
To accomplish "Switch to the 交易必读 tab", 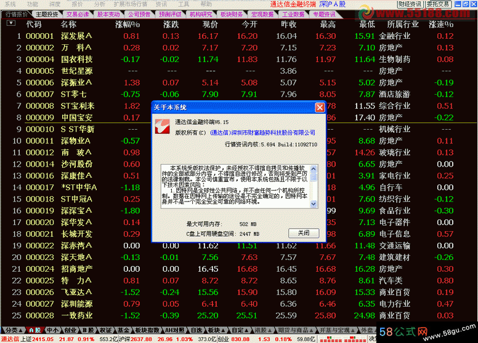I will click(78, 14).
